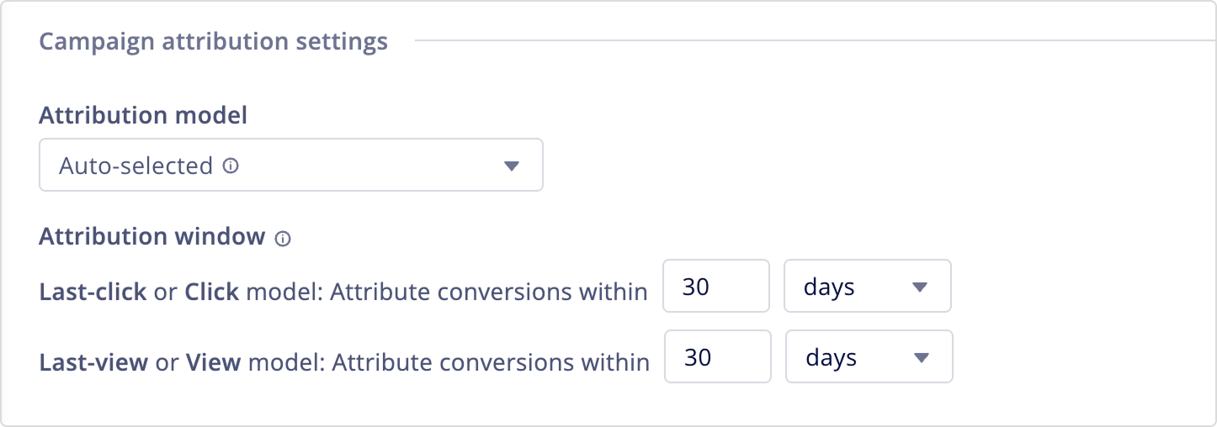Click the Auto-selected text in dropdown
Viewport: 1217px width, 427px height.
point(136,166)
